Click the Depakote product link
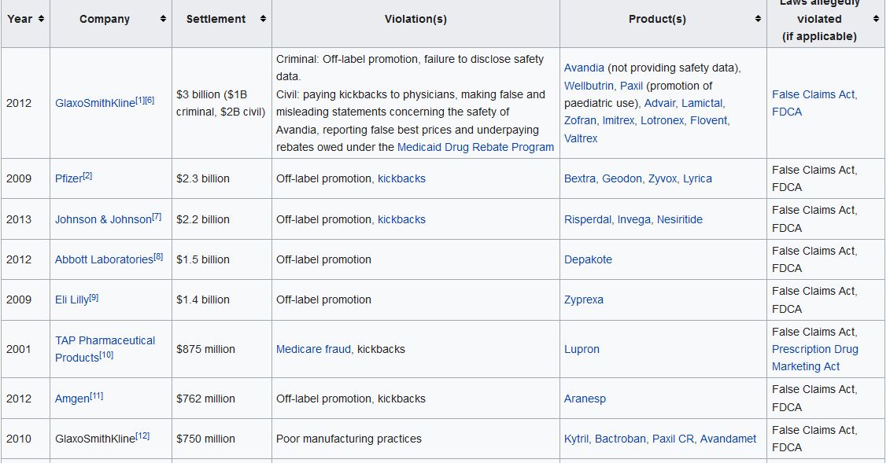The image size is (890, 463). click(588, 260)
